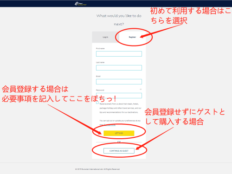Click into the Email input field
The width and height of the screenshot is (232, 174).
click(119, 82)
